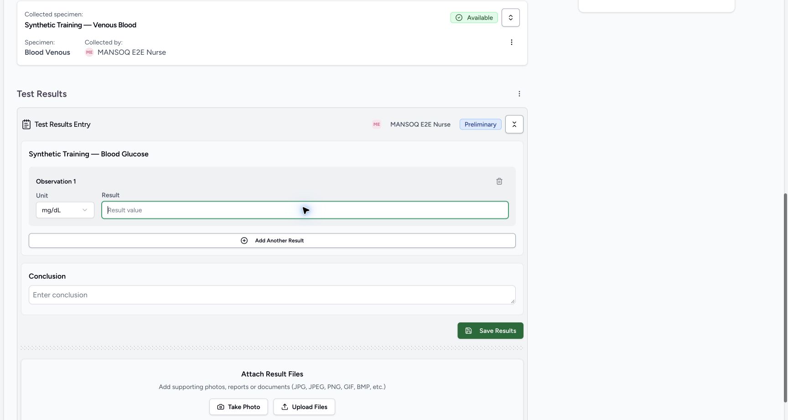
Task: Click the 'Blood Venous' specimen value
Action: [x=47, y=52]
